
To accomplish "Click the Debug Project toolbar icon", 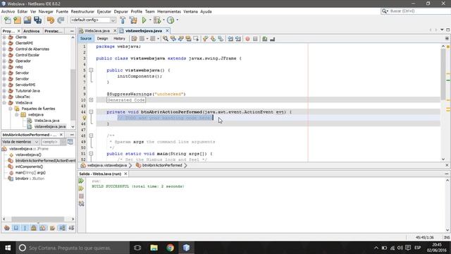I will tap(157, 20).
